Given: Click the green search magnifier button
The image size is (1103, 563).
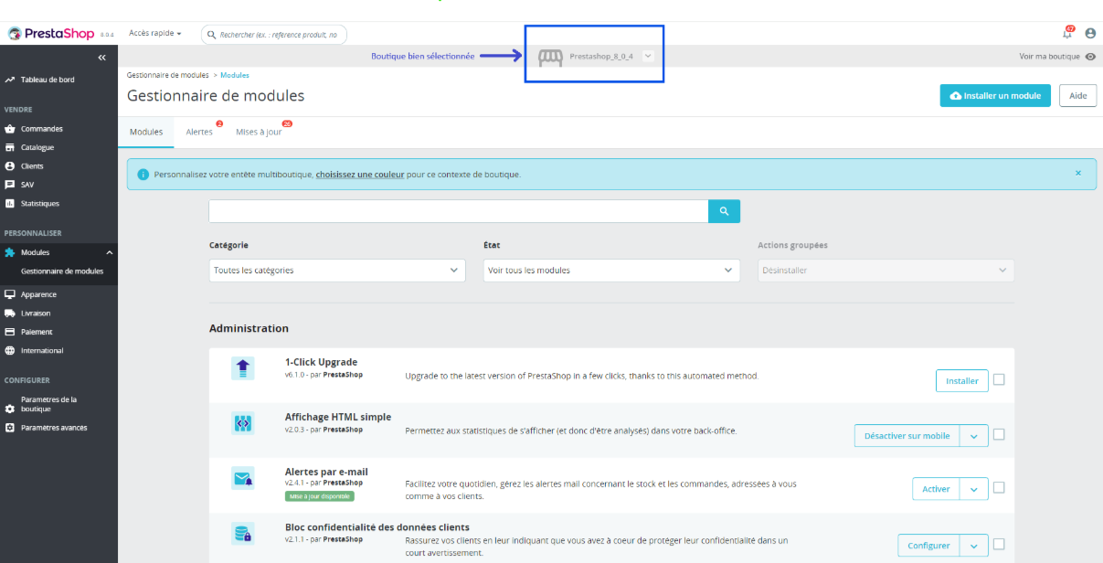Looking at the screenshot, I should (x=723, y=211).
